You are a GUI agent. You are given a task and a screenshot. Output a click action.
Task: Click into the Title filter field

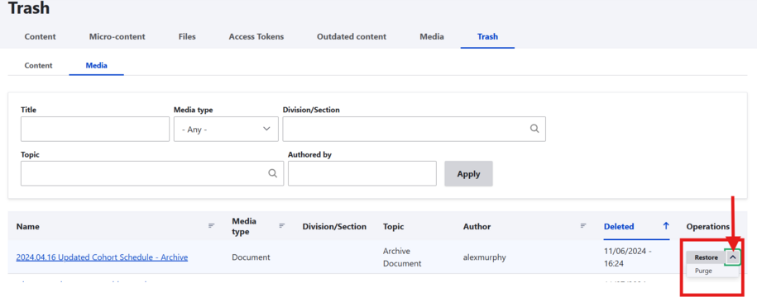pyautogui.click(x=95, y=129)
